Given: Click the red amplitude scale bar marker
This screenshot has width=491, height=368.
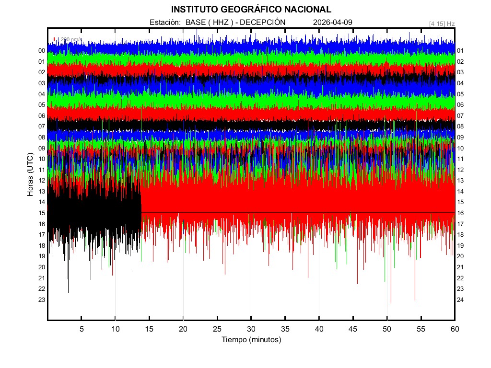Looking at the screenshot, I should point(55,39).
